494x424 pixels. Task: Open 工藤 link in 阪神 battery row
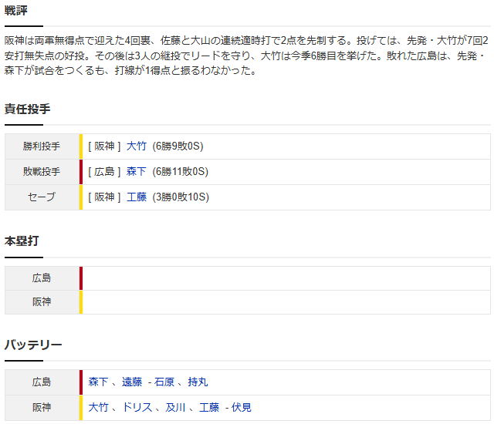pyautogui.click(x=209, y=408)
